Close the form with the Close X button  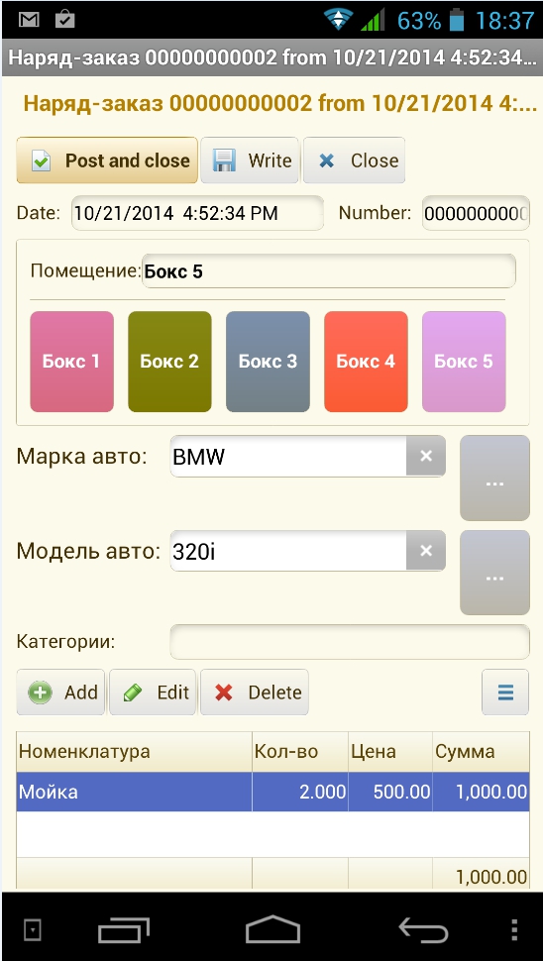pyautogui.click(x=354, y=160)
